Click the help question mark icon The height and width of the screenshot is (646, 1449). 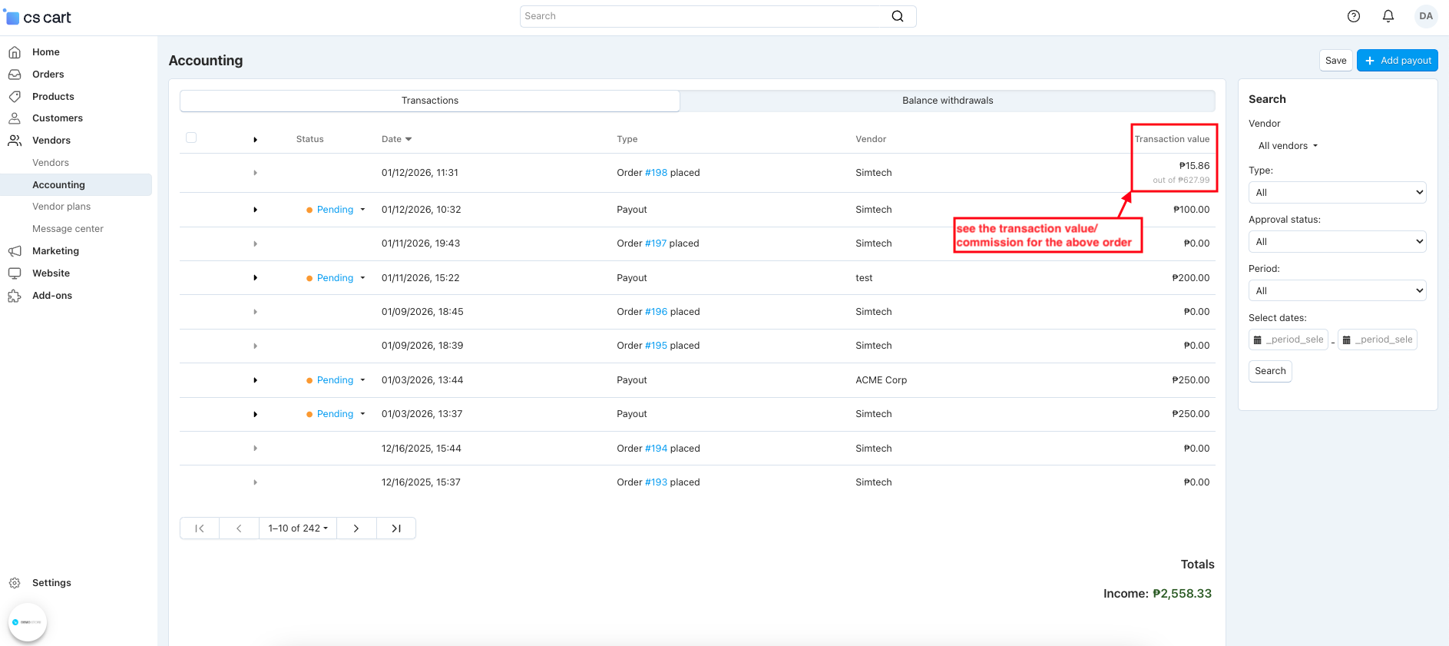point(1353,16)
